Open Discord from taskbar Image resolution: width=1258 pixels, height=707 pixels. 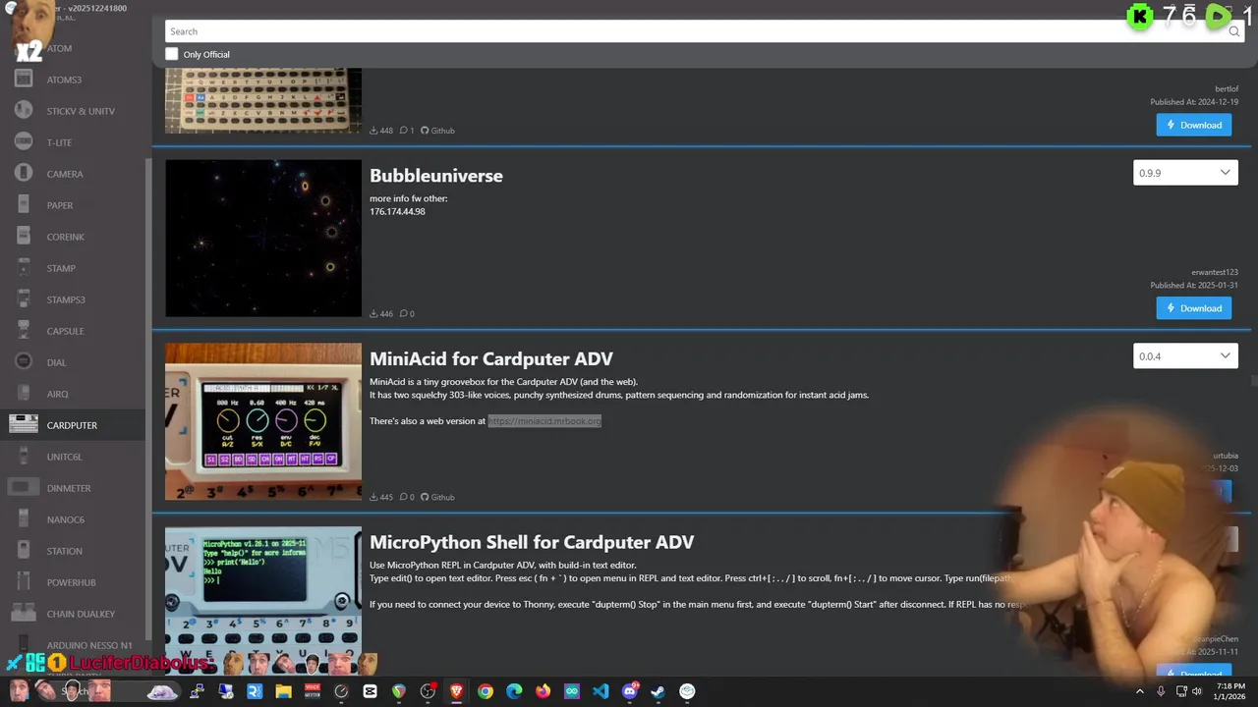coord(630,691)
